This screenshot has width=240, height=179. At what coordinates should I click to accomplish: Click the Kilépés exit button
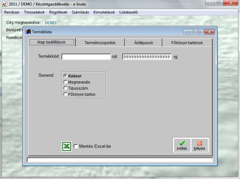pyautogui.click(x=199, y=145)
